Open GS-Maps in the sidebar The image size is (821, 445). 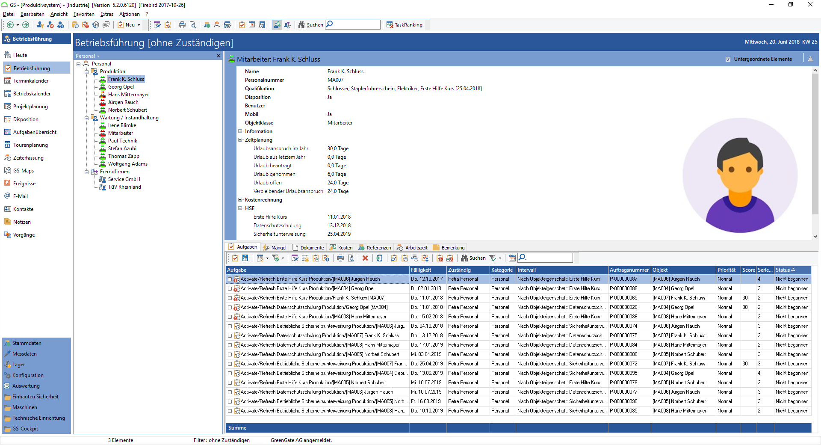(x=23, y=171)
